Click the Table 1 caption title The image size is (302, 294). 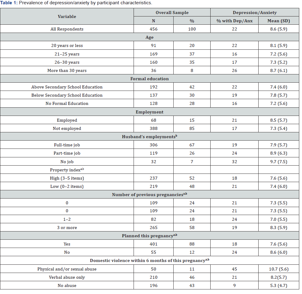[76, 3]
